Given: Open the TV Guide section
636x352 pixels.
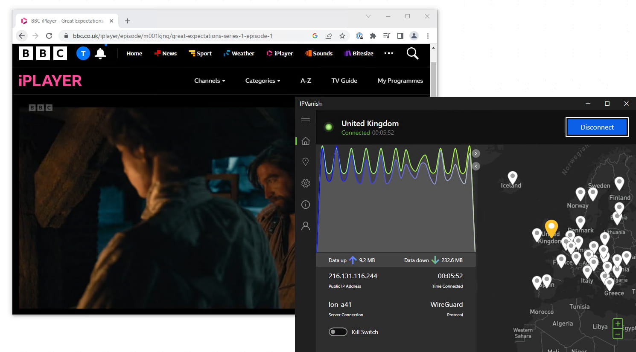Looking at the screenshot, I should [344, 81].
